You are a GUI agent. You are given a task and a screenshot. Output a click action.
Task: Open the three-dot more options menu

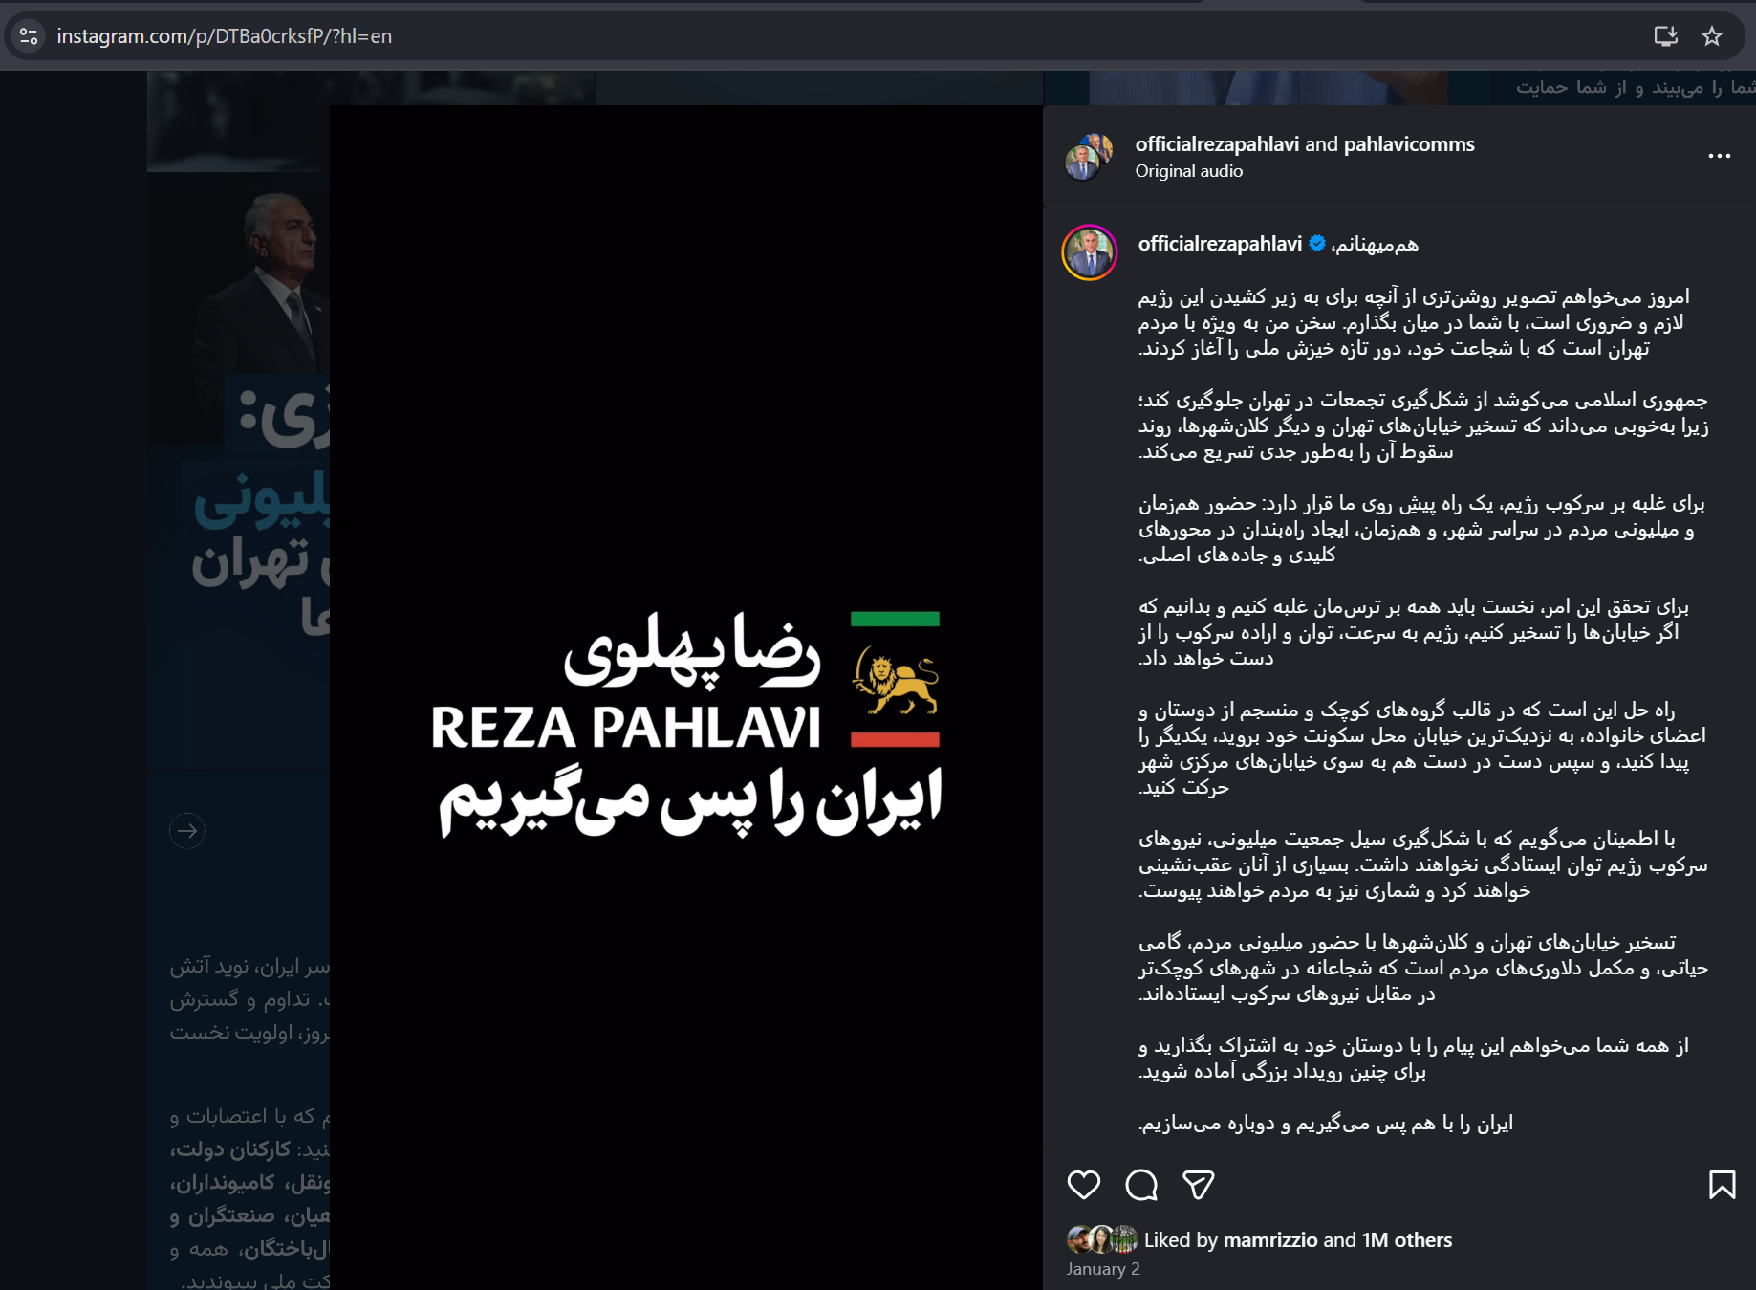[x=1719, y=156]
